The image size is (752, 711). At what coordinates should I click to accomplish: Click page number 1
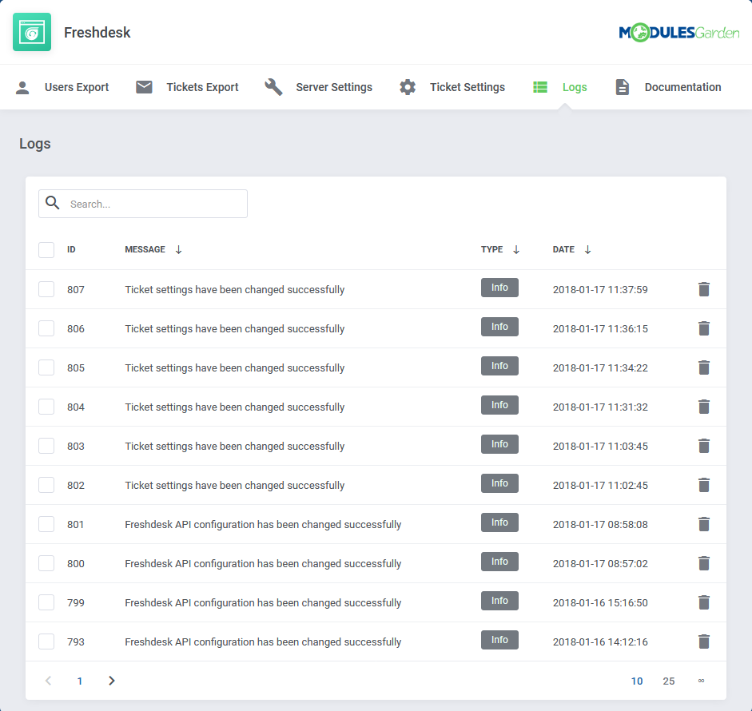80,681
